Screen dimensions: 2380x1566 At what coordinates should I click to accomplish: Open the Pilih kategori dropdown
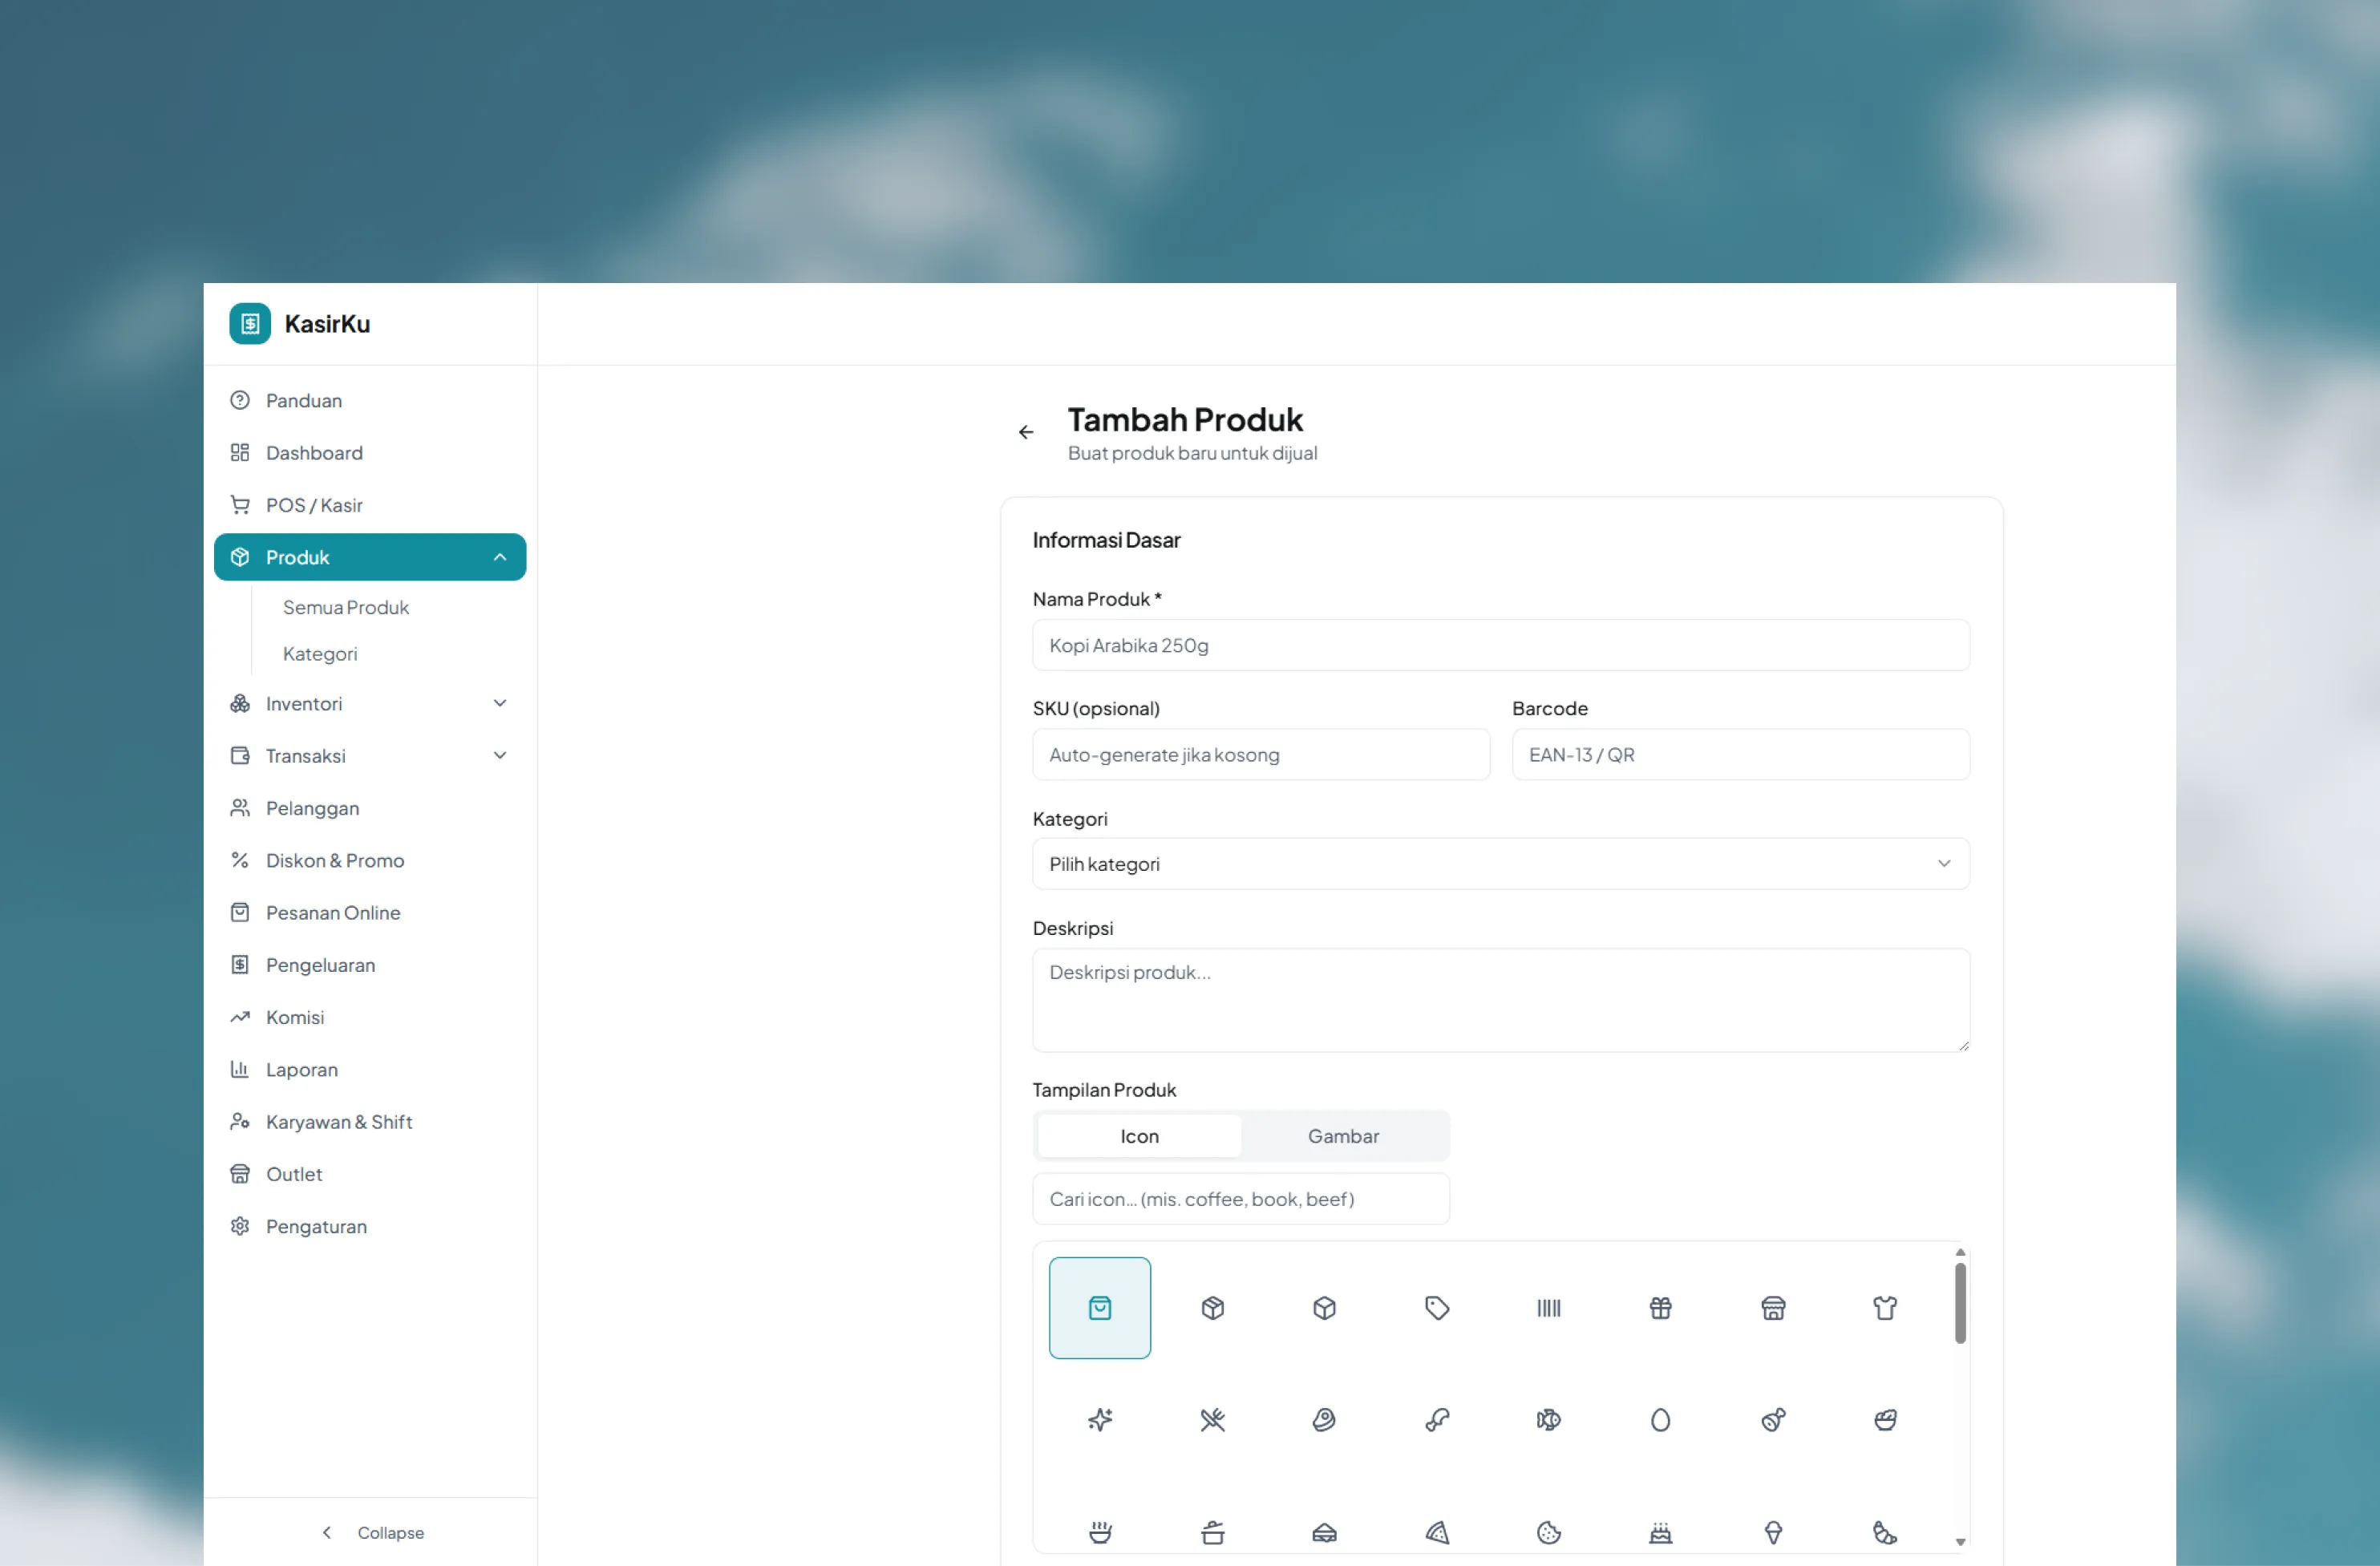[1500, 863]
